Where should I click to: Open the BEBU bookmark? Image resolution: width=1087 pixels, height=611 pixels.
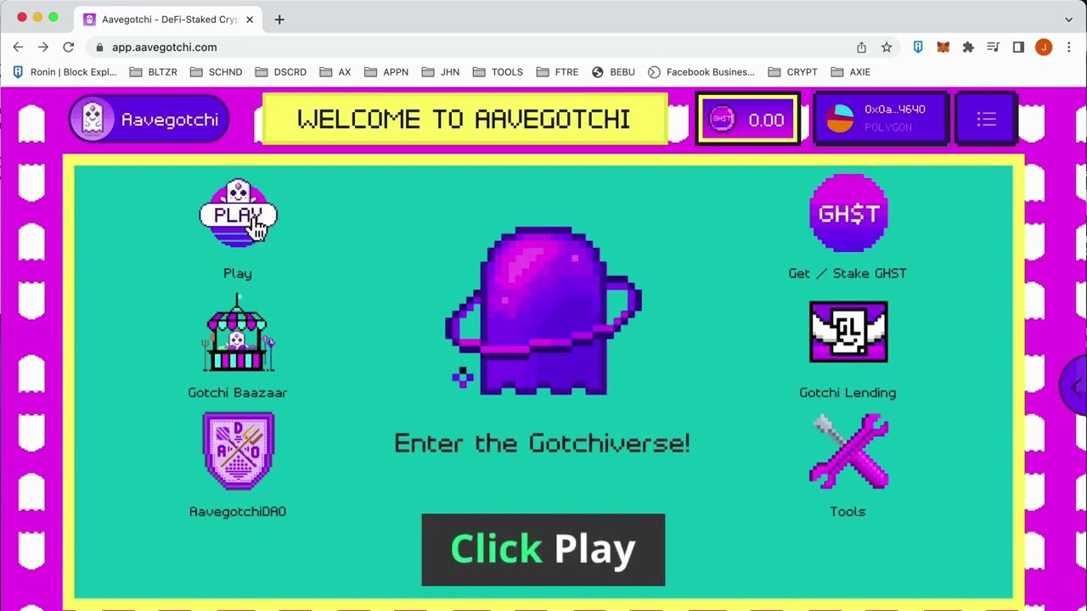tap(613, 72)
